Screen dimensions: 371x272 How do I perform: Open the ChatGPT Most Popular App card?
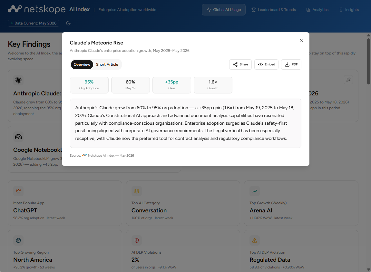[x=65, y=203]
